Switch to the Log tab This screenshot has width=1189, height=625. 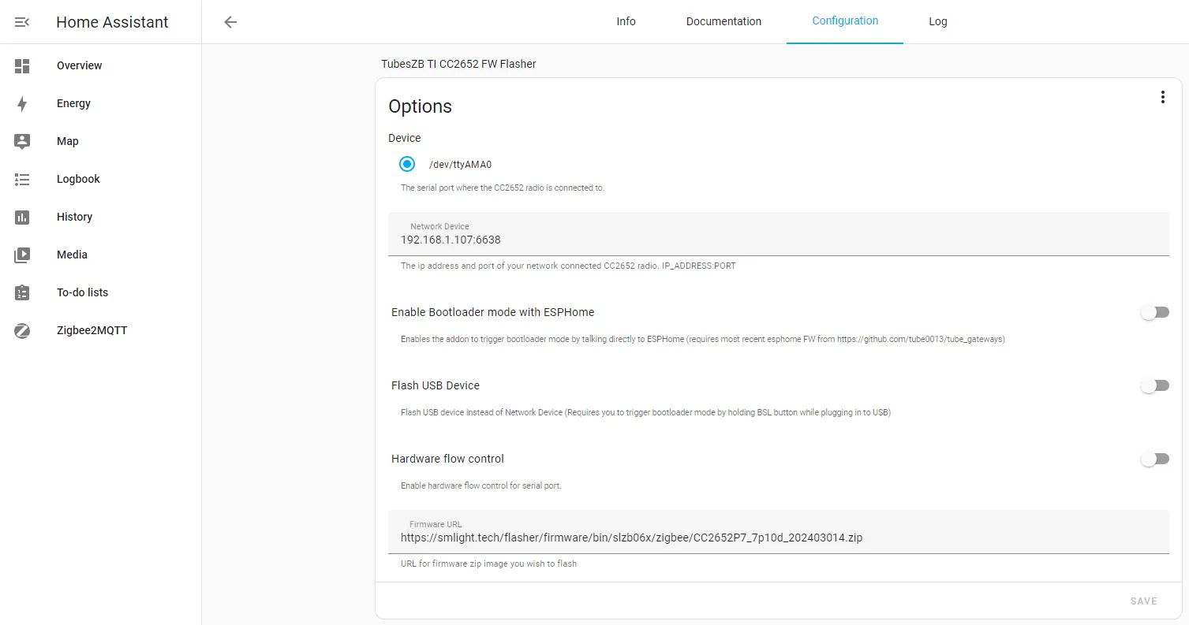(937, 22)
